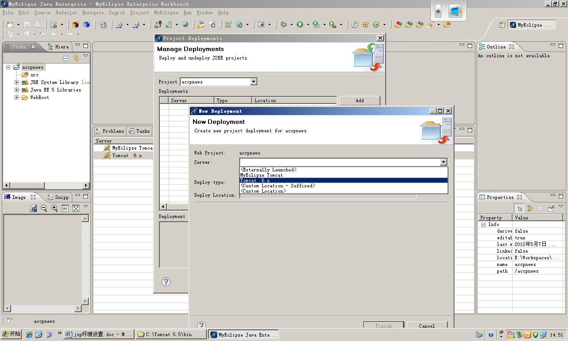Click the Show Categories icon in Properties
Image resolution: width=568 pixels, height=341 pixels.
pos(519,208)
